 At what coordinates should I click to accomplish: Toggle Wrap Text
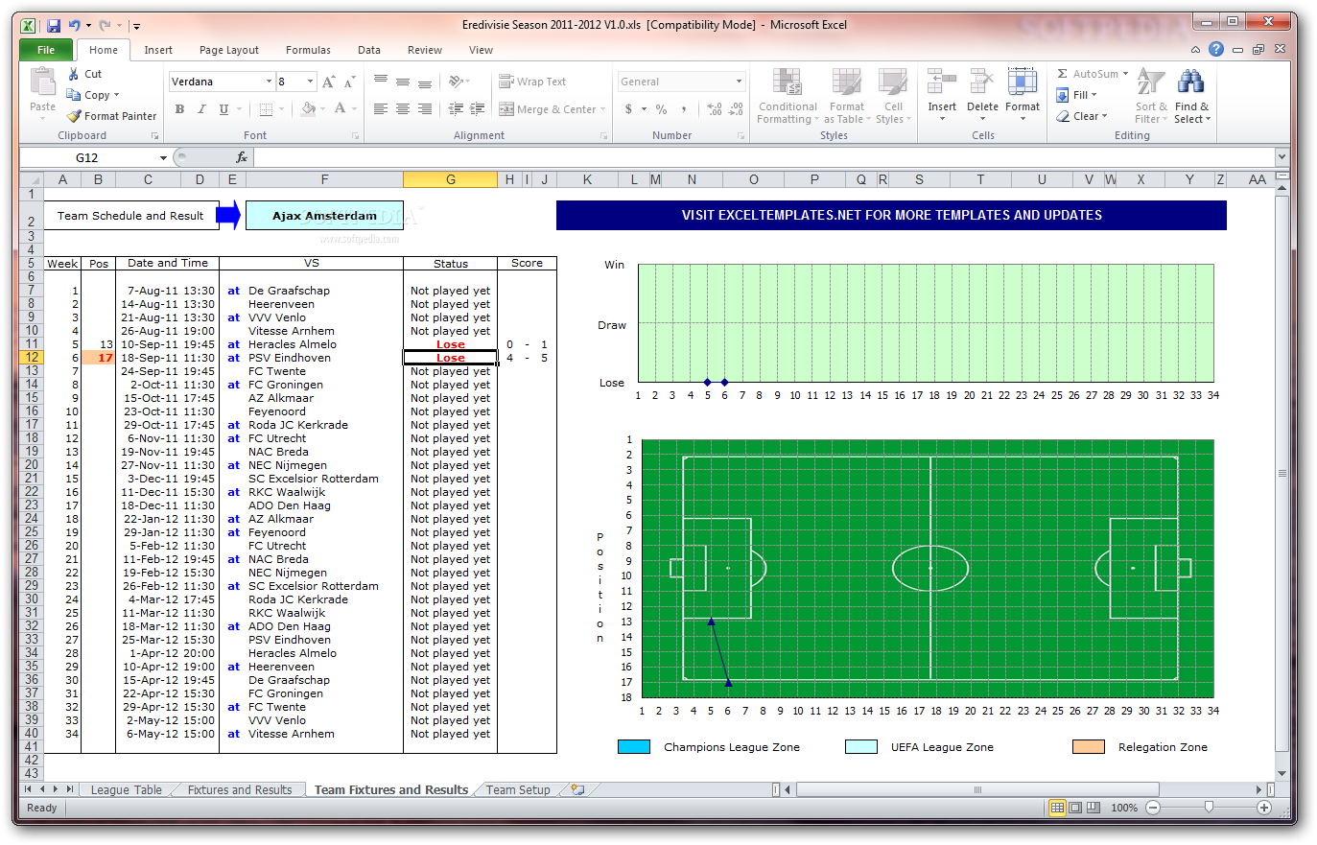[x=532, y=82]
